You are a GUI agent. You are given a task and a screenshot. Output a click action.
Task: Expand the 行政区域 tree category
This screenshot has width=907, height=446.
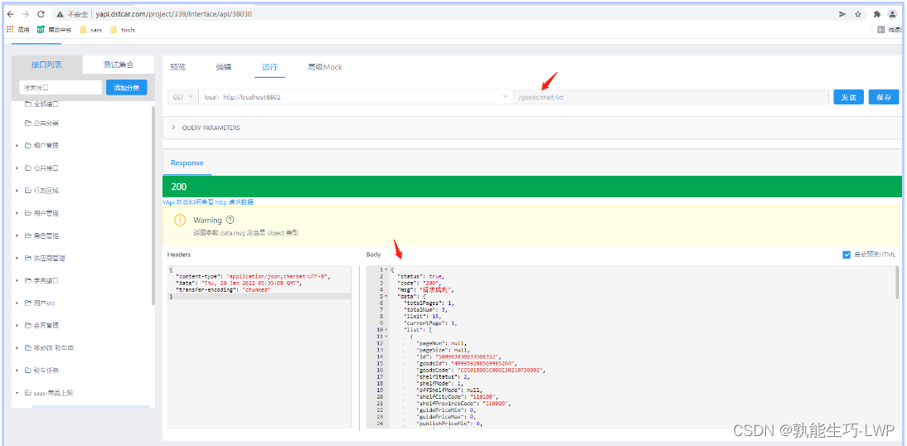tap(17, 191)
